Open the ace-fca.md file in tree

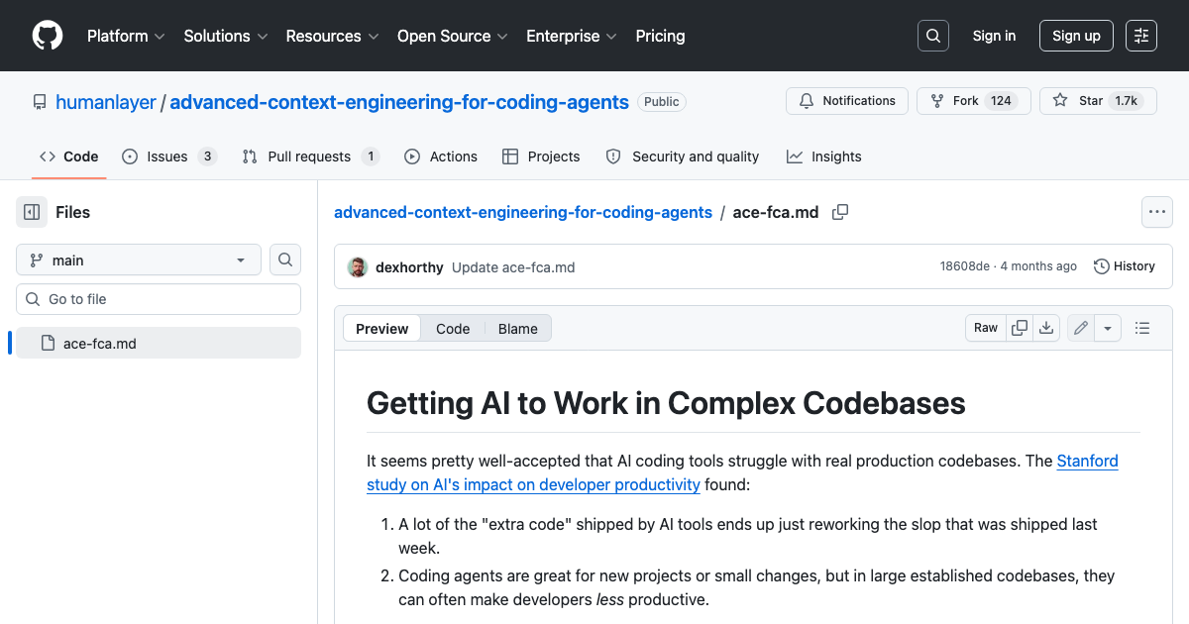(159, 343)
